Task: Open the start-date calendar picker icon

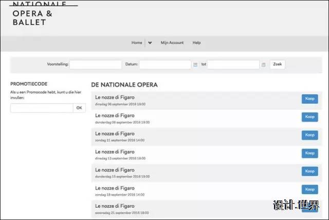Action: pyautogui.click(x=195, y=65)
